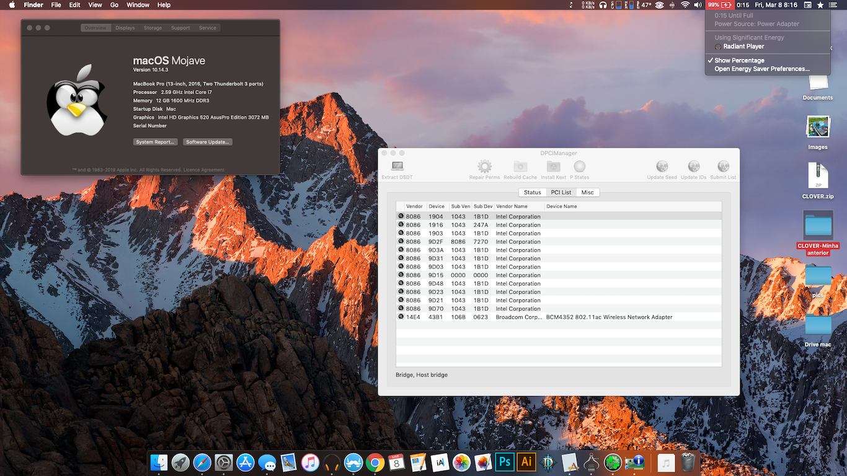Screen dimensions: 847x476
Task: Open the volume menu bar control
Action: click(x=699, y=5)
